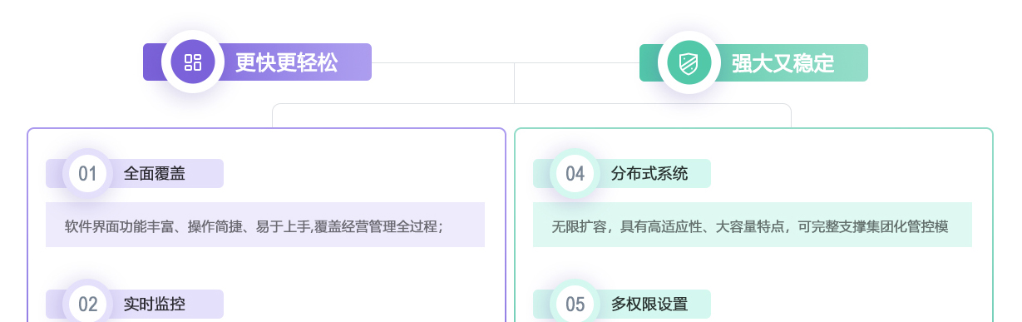Click the lavender description box under 全面覆盖
Viewport: 1022px width, 322px height.
pos(265,225)
